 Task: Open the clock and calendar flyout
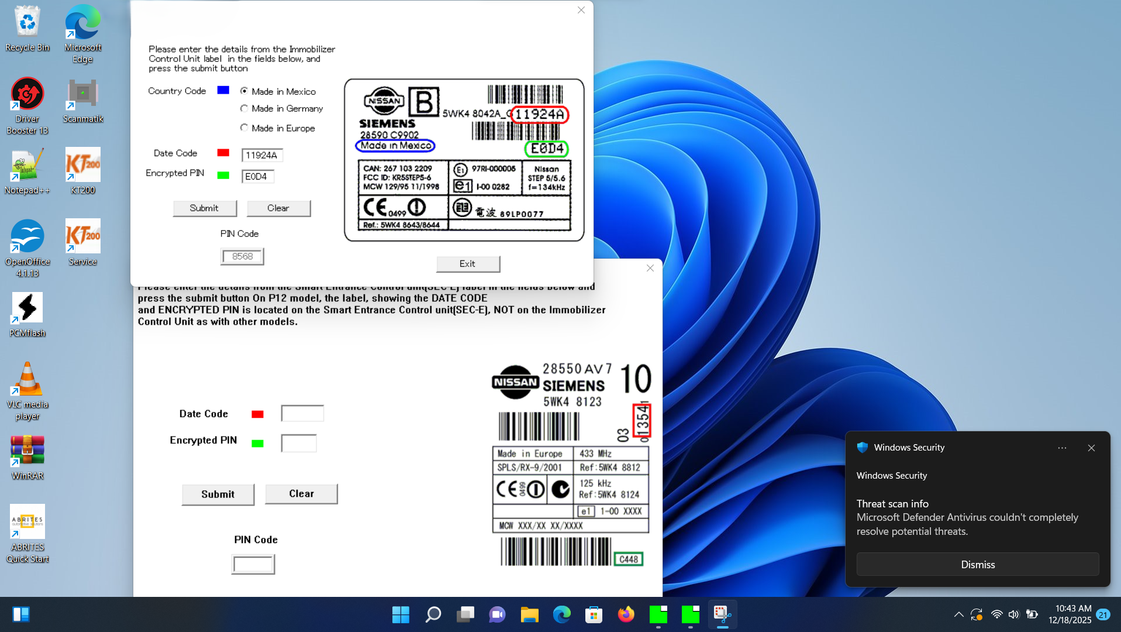tap(1070, 614)
